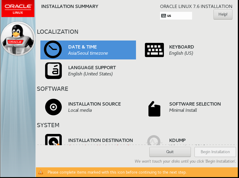The image size is (239, 178).
Task: Select the DATE & TIME label
Action: pos(83,47)
